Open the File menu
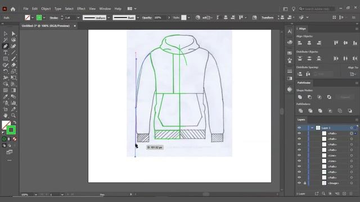360x202 pixels. point(26,9)
